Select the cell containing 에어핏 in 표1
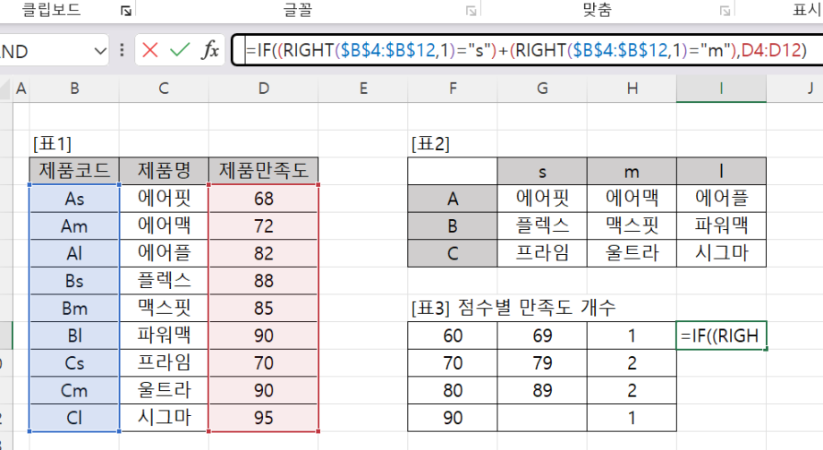This screenshot has width=823, height=450. pyautogui.click(x=163, y=198)
